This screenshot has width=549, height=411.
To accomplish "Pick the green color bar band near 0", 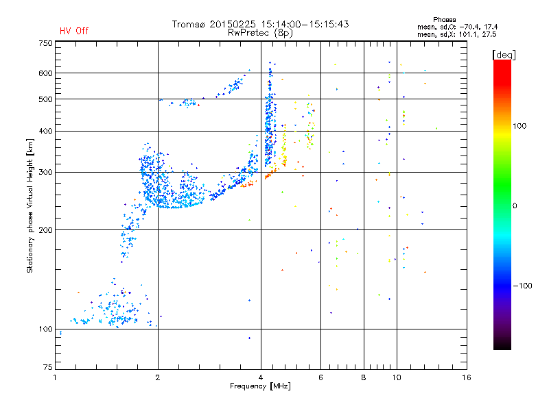I will (502, 205).
